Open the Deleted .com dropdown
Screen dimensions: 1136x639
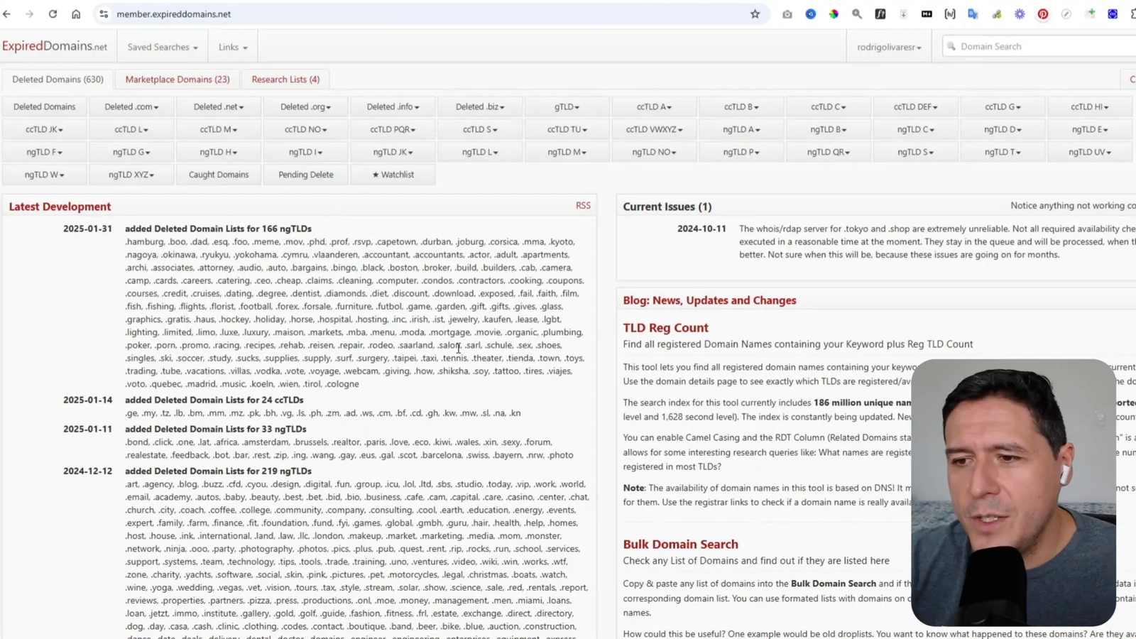click(131, 107)
